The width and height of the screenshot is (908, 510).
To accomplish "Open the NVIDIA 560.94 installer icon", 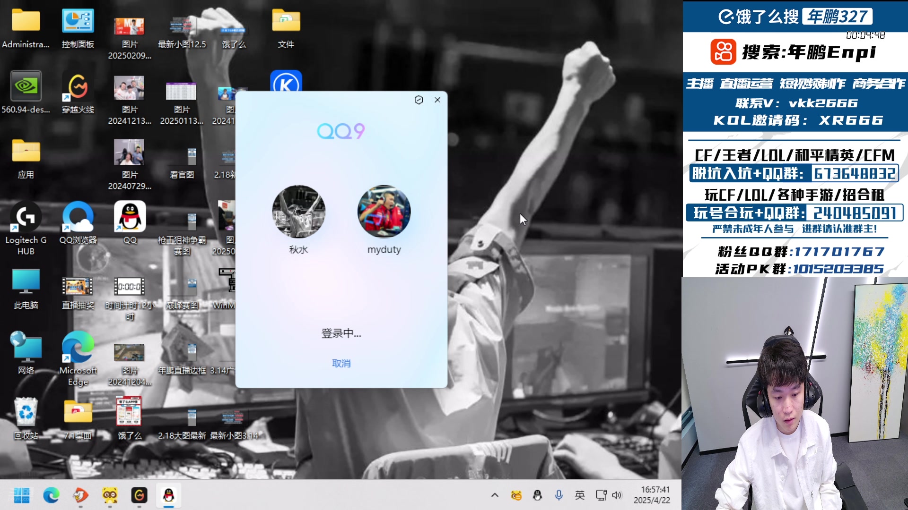I will pyautogui.click(x=26, y=93).
